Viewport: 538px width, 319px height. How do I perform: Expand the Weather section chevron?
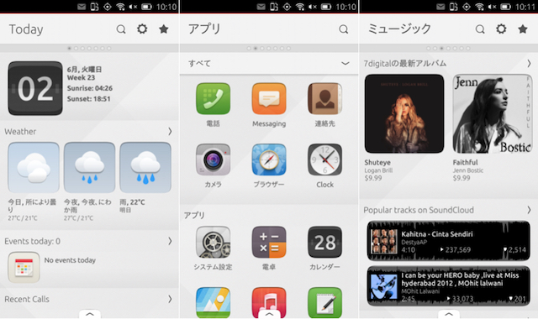pos(170,131)
